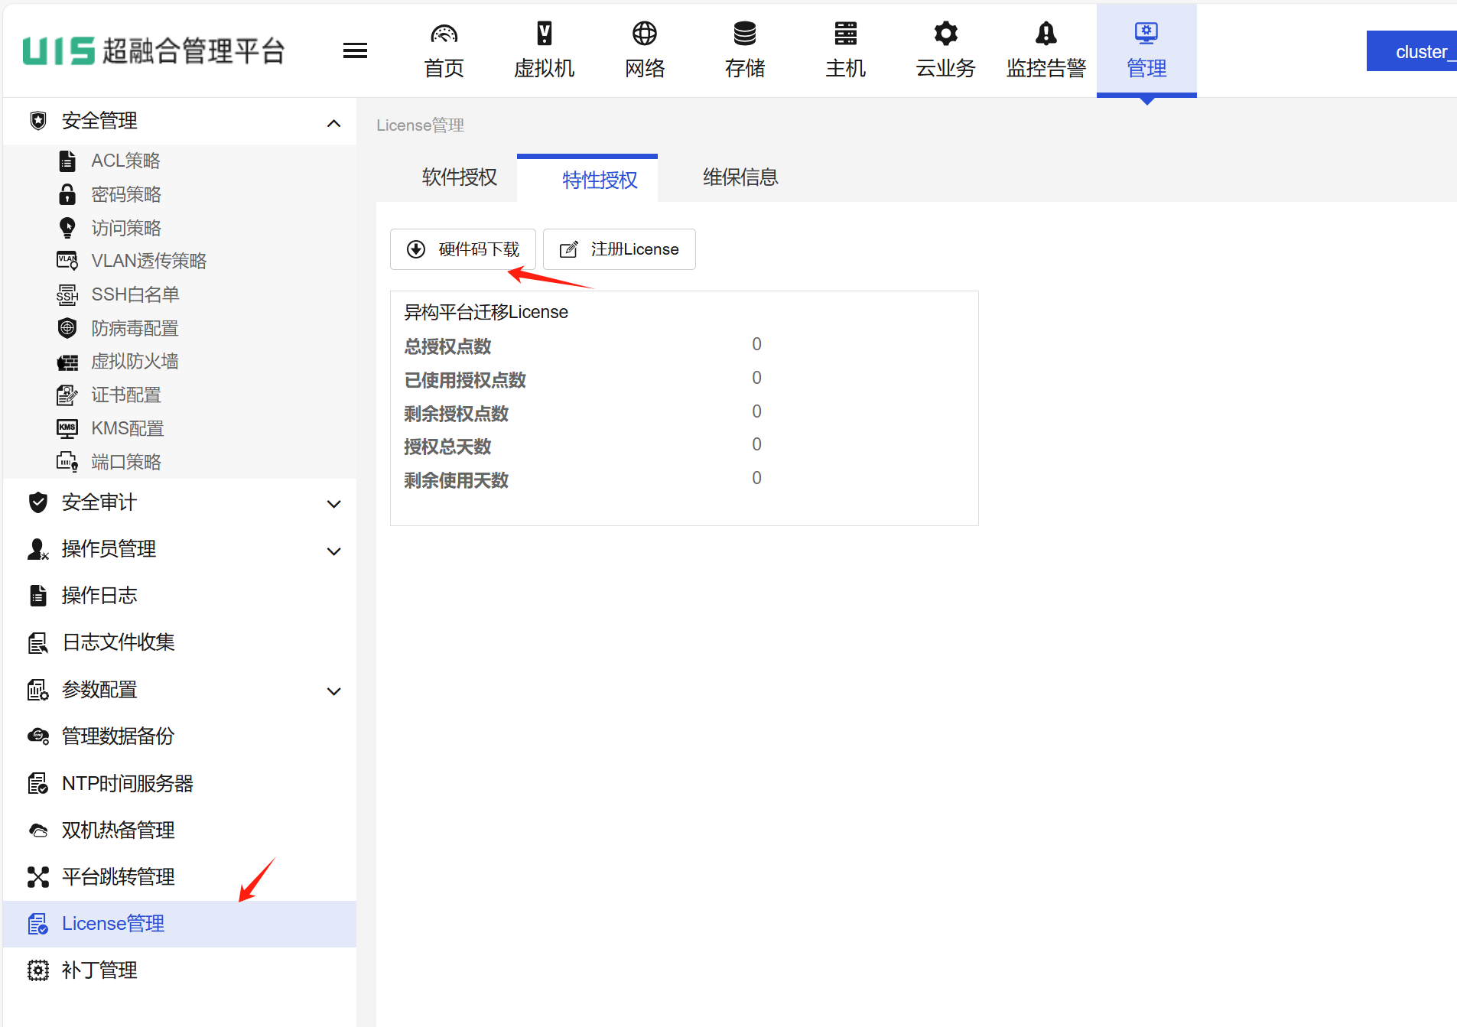The height and width of the screenshot is (1027, 1457).
Task: Click the UIS超融合管理平台 logo
Action: 153,50
